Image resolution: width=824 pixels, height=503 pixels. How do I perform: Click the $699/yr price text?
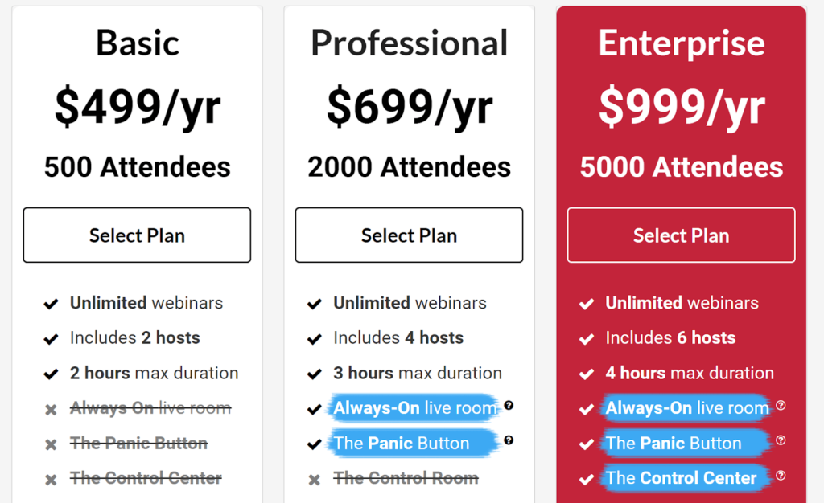coord(410,108)
